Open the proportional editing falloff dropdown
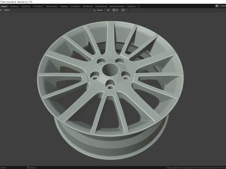Screen dimensions: 226x169 tap(128, 10)
